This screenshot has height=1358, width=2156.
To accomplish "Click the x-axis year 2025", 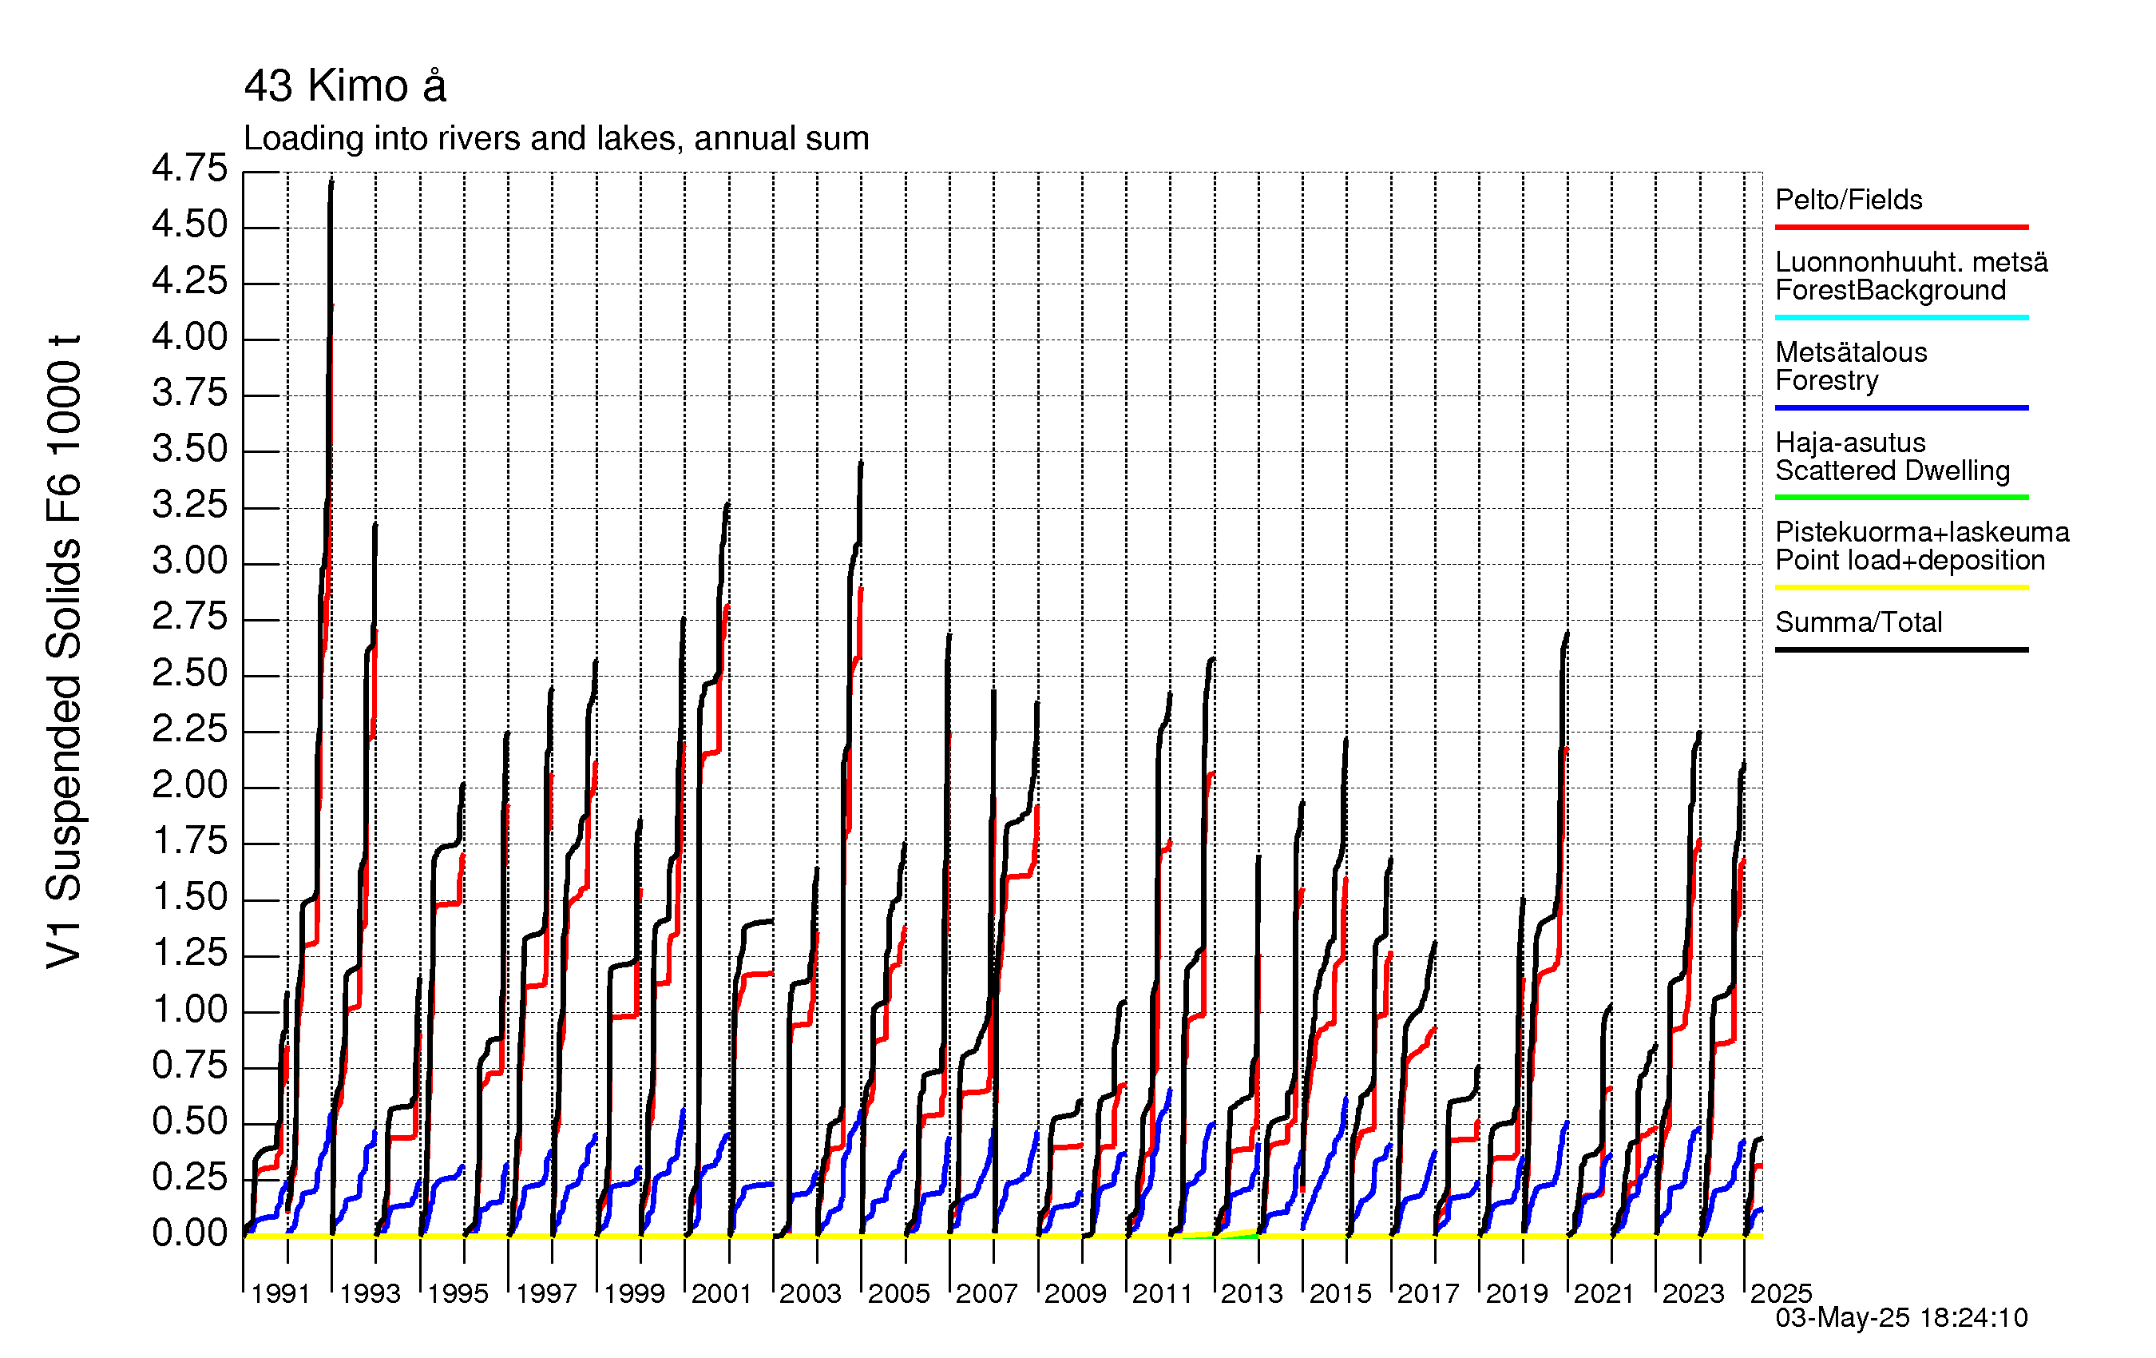I will (1781, 1293).
